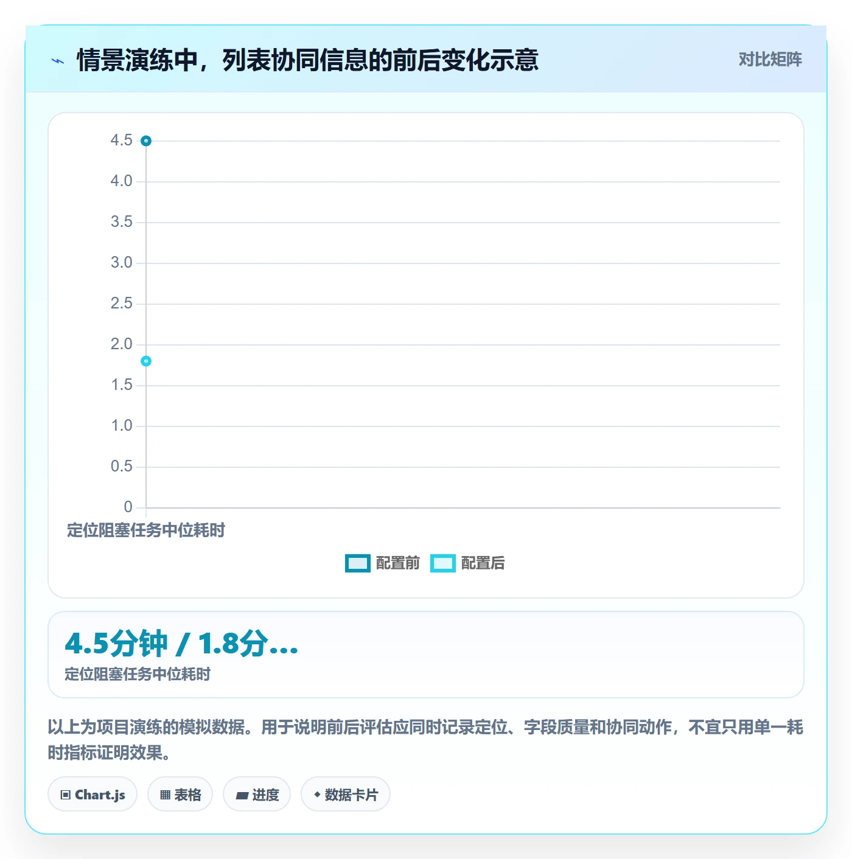This screenshot has width=852, height=859.
Task: Click the 配置后 legend label
Action: click(483, 563)
